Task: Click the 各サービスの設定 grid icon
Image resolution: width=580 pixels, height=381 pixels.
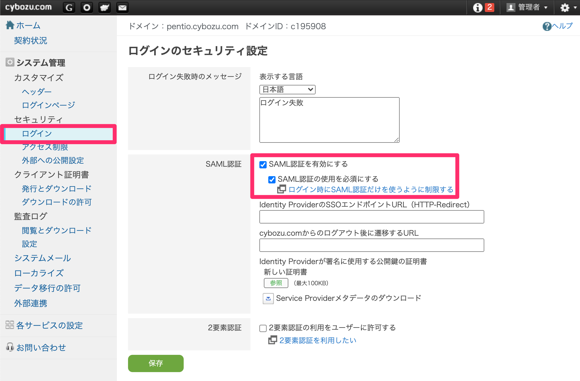Action: point(10,325)
